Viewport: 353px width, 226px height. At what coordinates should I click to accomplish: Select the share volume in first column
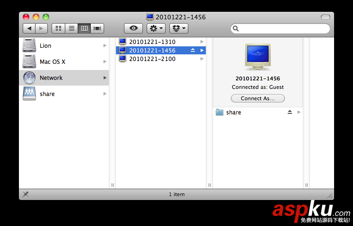pyautogui.click(x=64, y=94)
